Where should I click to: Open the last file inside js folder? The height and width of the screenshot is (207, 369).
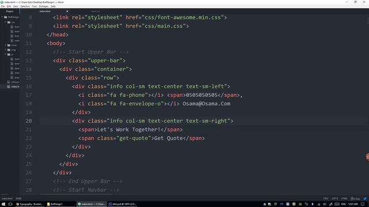(x=15, y=77)
